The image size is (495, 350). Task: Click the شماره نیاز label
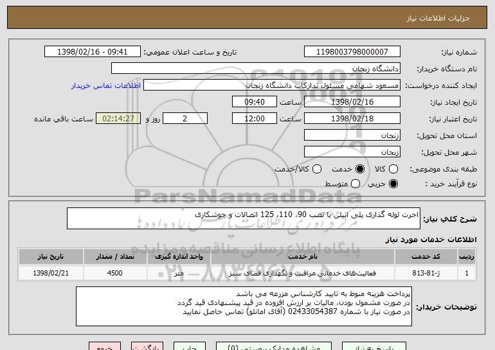[459, 53]
